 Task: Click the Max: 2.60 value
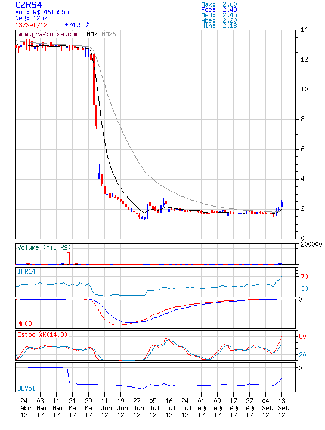[219, 4]
